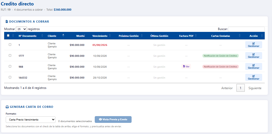Tick the checkbox for document 1777

point(10,55)
